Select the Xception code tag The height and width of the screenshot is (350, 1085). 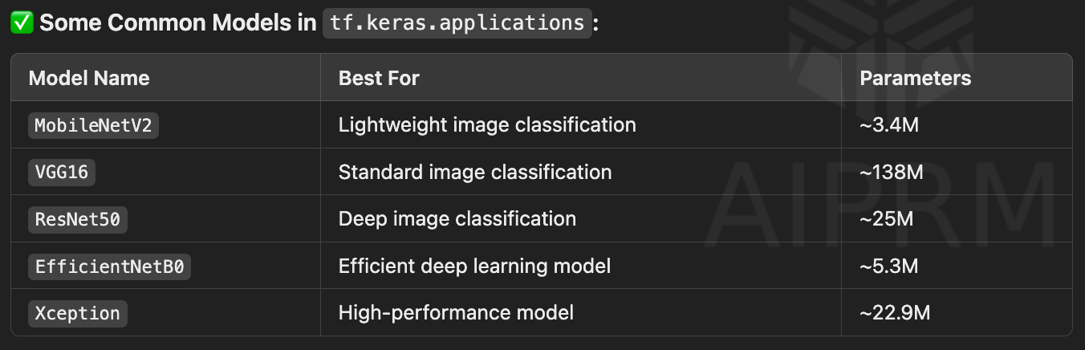tap(78, 312)
